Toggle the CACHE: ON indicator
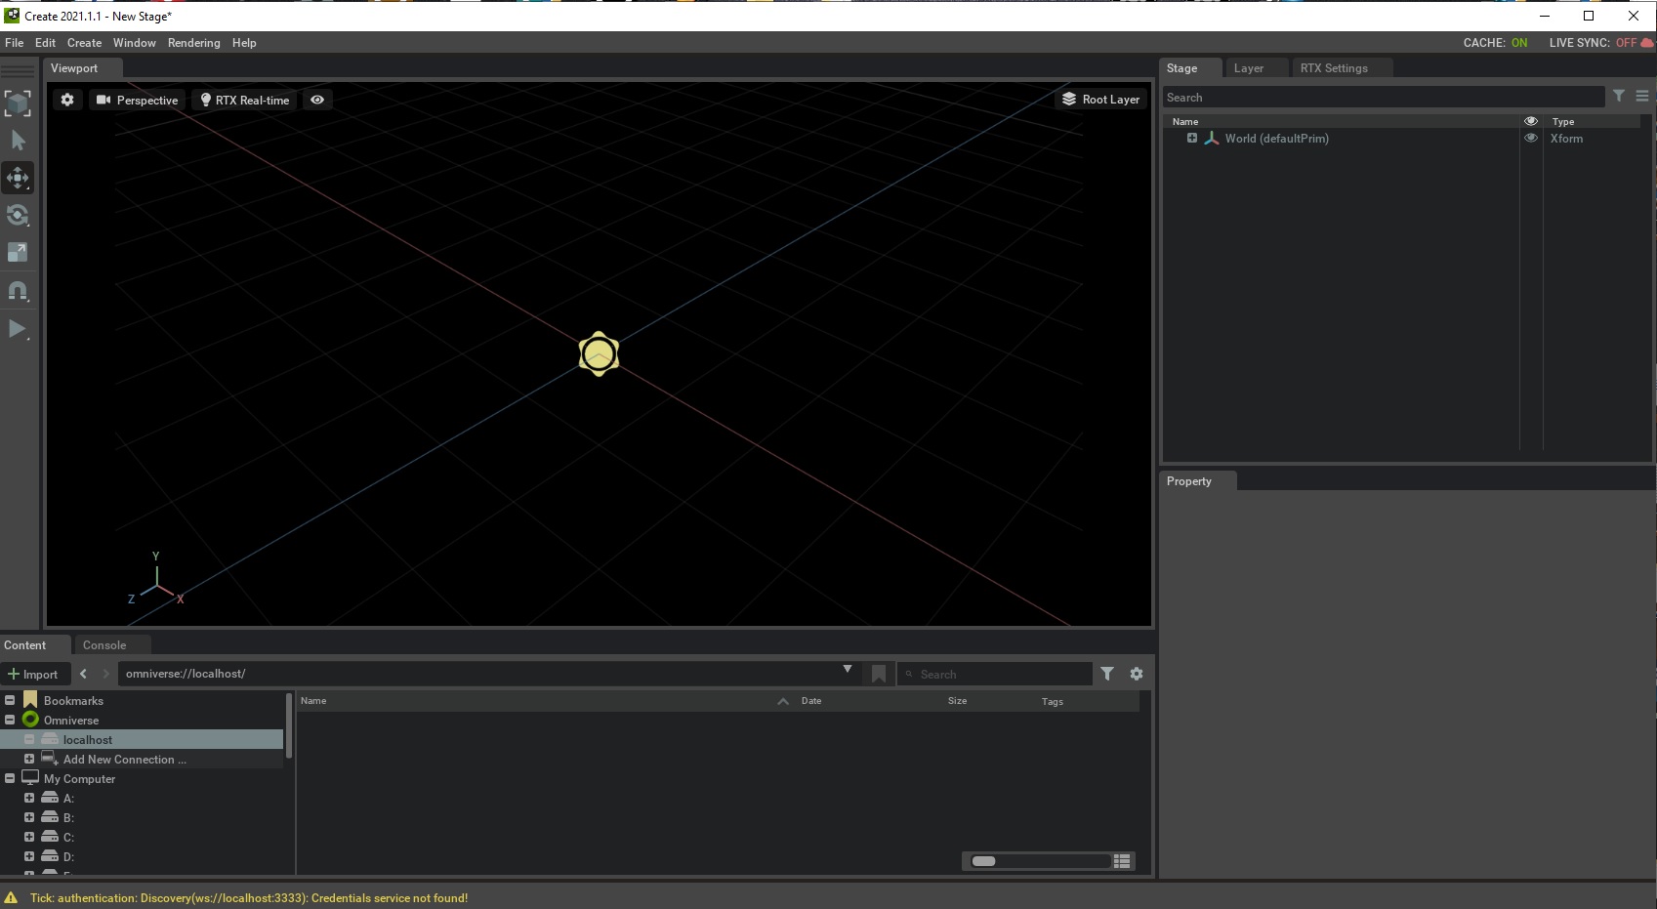The height and width of the screenshot is (909, 1657). coord(1495,43)
